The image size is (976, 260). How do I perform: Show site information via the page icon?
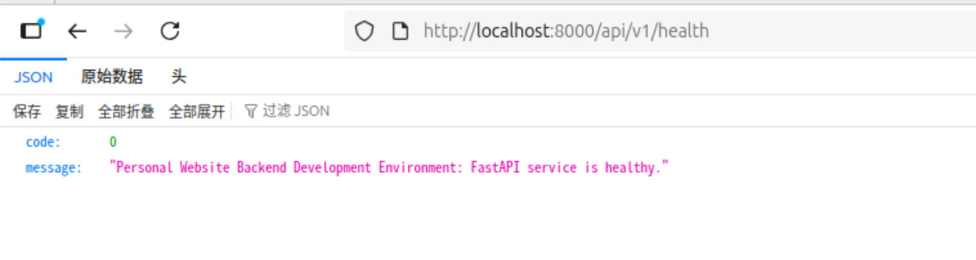[400, 31]
